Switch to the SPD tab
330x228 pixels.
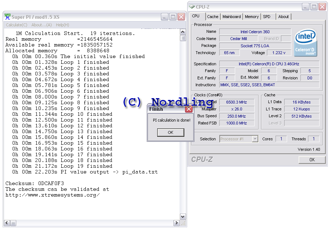click(267, 17)
